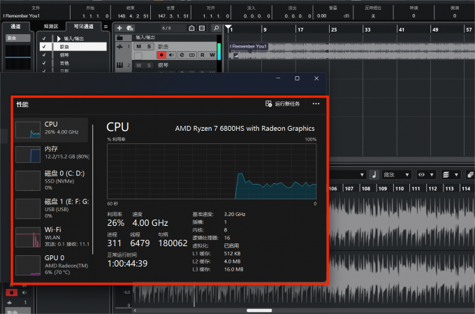Uncheck visibility of 输入/输出 channel

tap(44, 38)
